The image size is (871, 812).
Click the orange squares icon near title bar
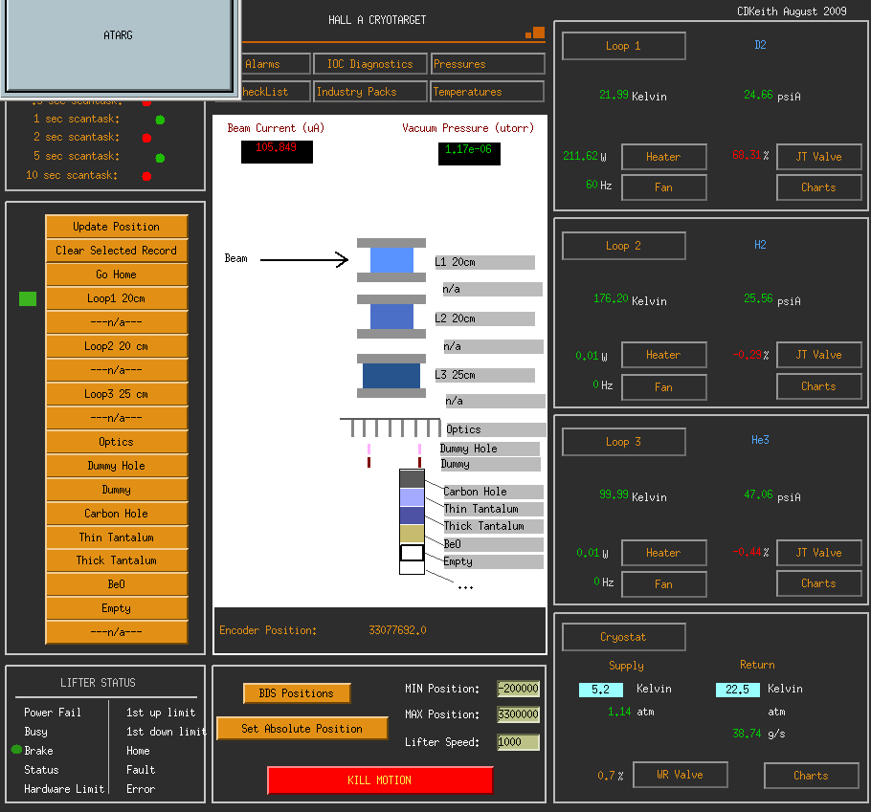[x=535, y=33]
